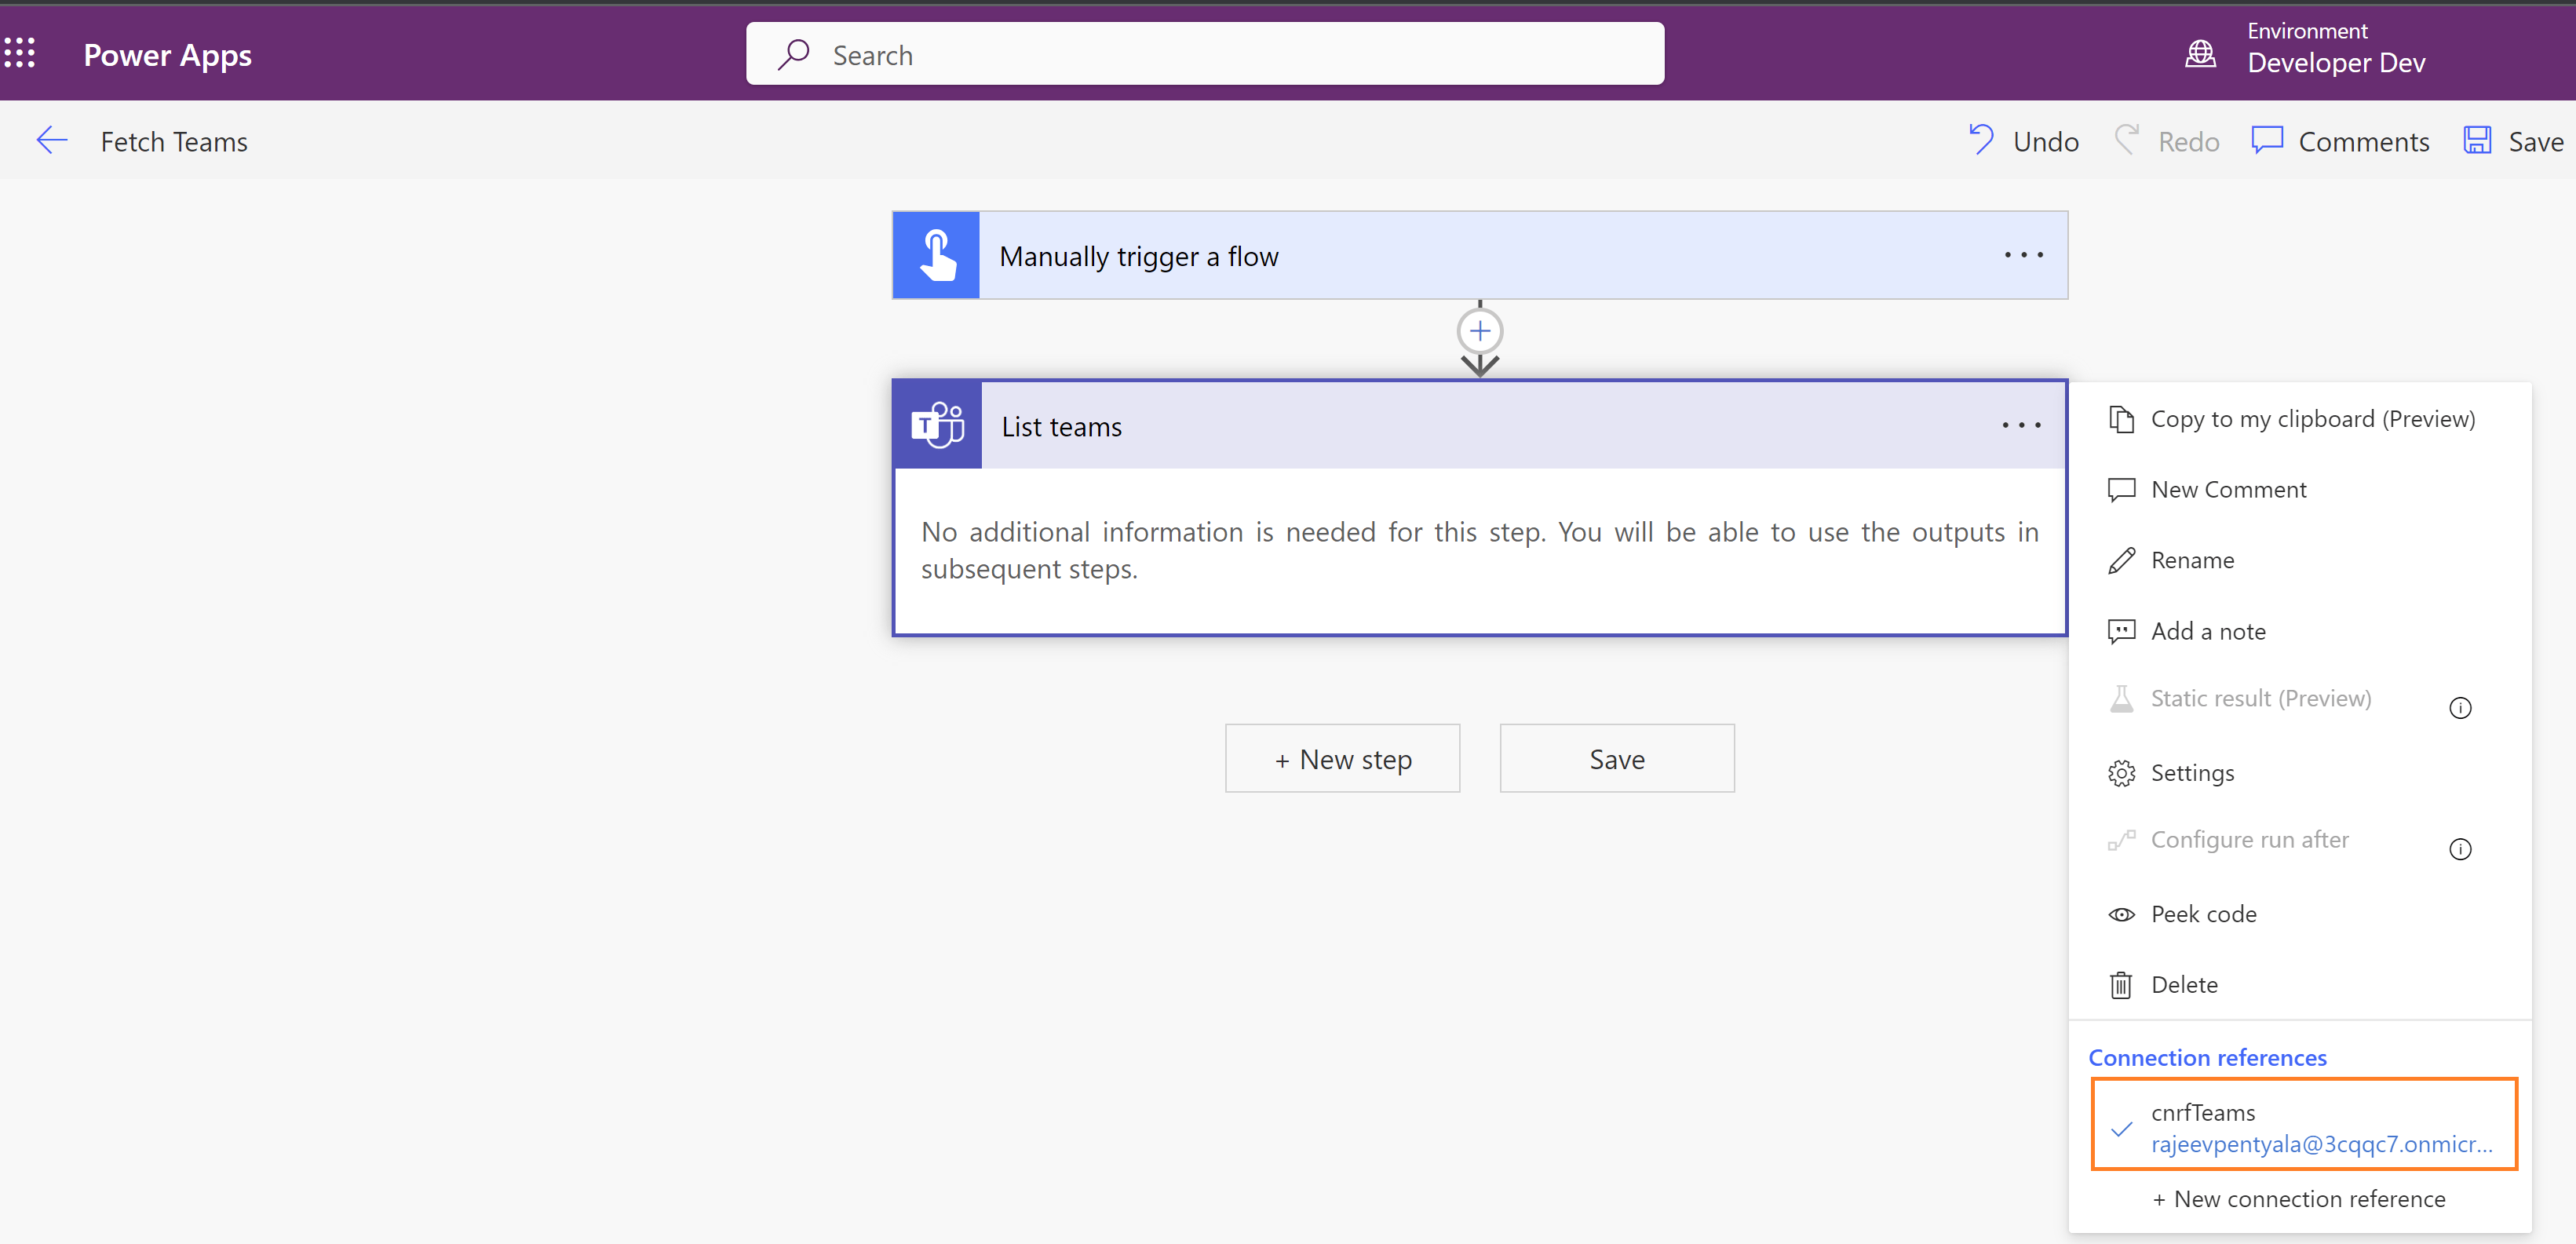This screenshot has height=1244, width=2576.
Task: Go back using the left arrow
Action: tap(52, 141)
